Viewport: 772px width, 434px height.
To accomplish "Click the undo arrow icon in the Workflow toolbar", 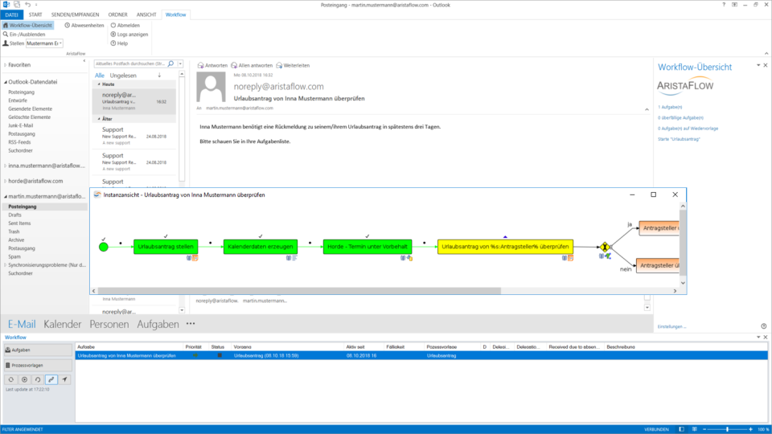I will (38, 380).
